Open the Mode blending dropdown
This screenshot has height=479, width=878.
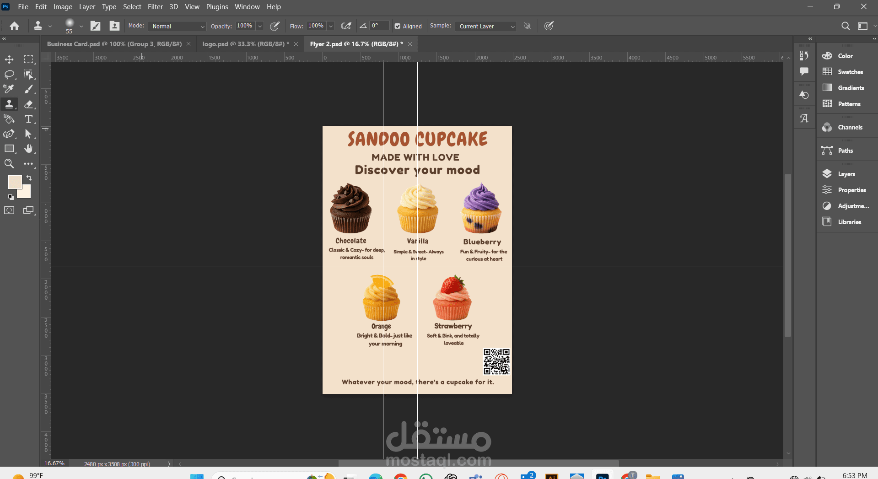pos(177,27)
